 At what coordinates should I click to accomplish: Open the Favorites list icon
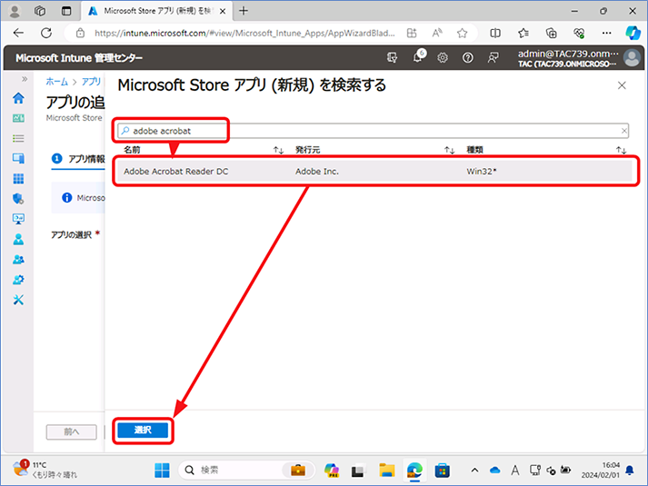[x=523, y=33]
